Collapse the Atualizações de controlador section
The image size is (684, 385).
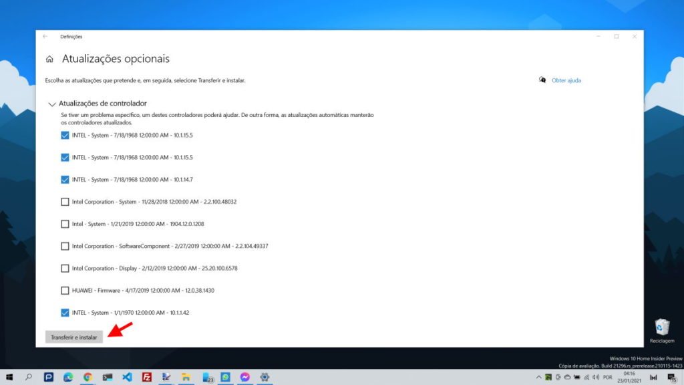pyautogui.click(x=52, y=104)
